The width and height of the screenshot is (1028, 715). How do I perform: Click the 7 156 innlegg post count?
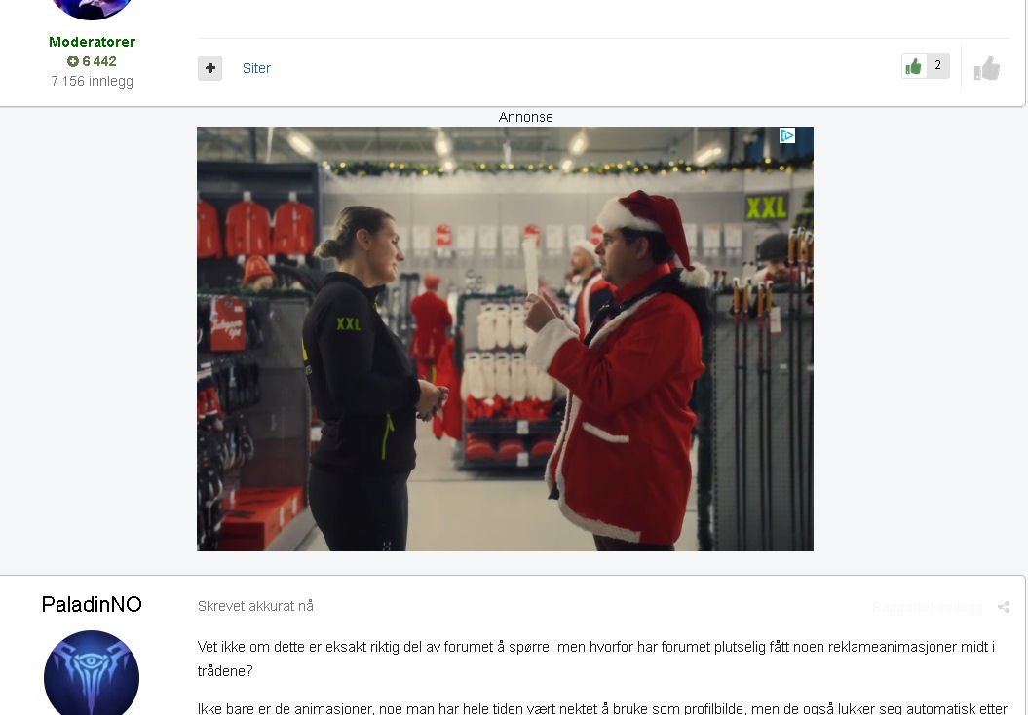(x=92, y=81)
